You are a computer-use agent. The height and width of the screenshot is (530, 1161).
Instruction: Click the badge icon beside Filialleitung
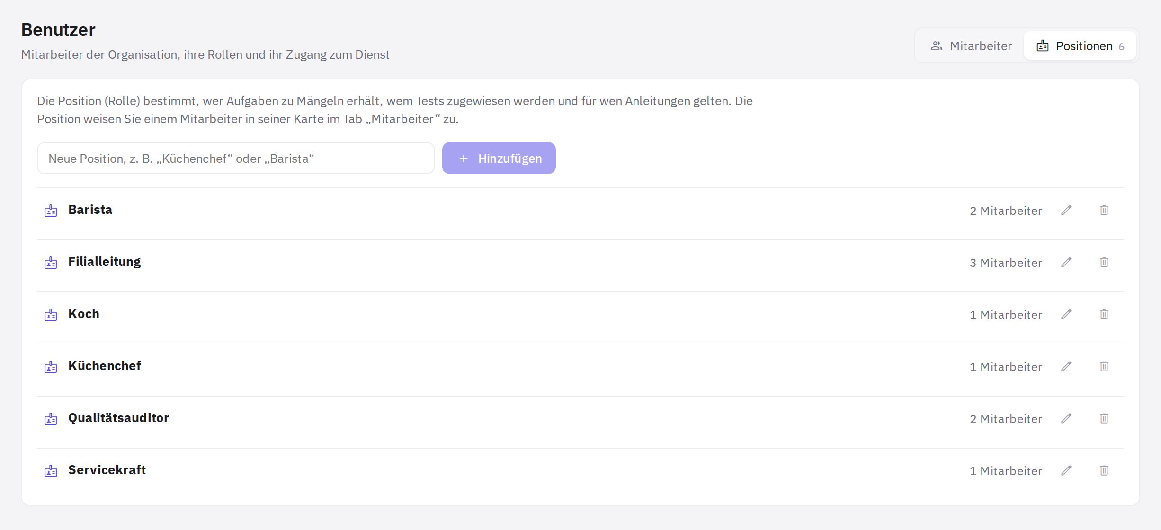click(x=51, y=263)
